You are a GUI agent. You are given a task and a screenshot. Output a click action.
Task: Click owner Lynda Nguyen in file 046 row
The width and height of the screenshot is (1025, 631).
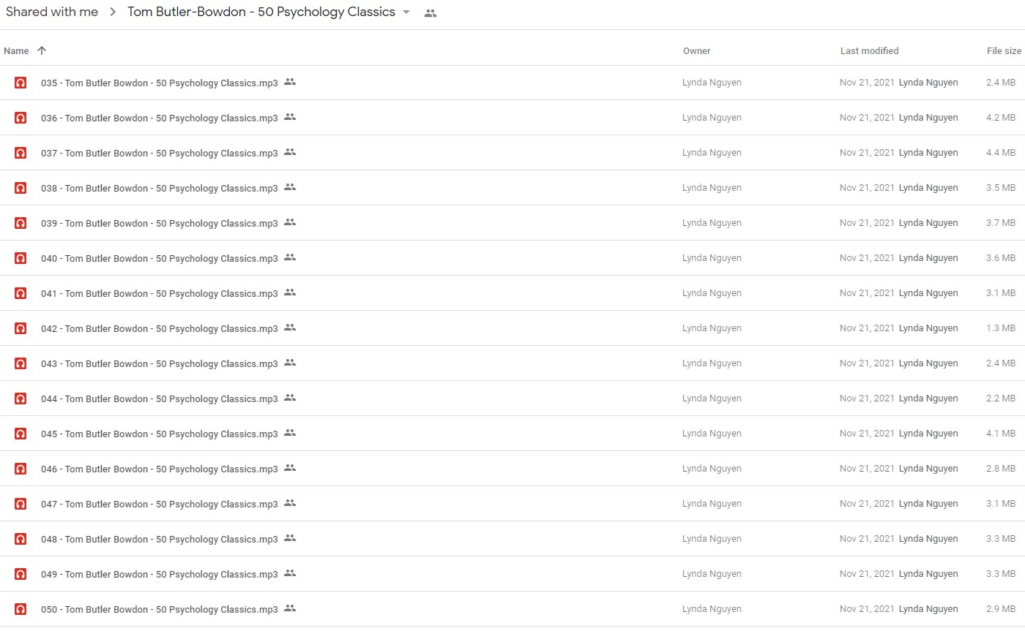[x=712, y=469]
